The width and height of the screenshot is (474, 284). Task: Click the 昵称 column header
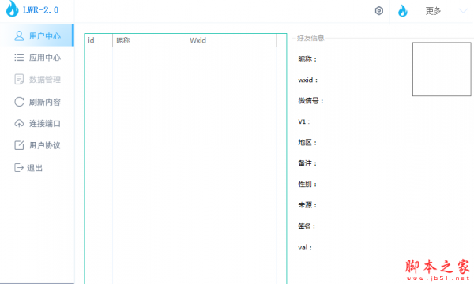click(x=149, y=40)
